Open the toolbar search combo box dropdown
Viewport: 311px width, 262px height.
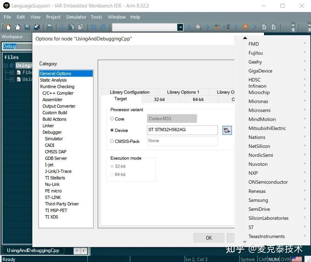point(180,27)
